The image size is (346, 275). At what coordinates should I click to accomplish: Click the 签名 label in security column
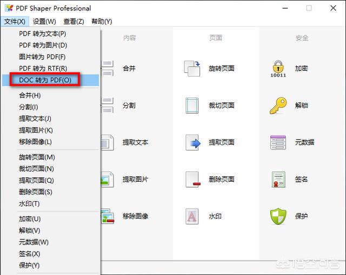(x=302, y=180)
